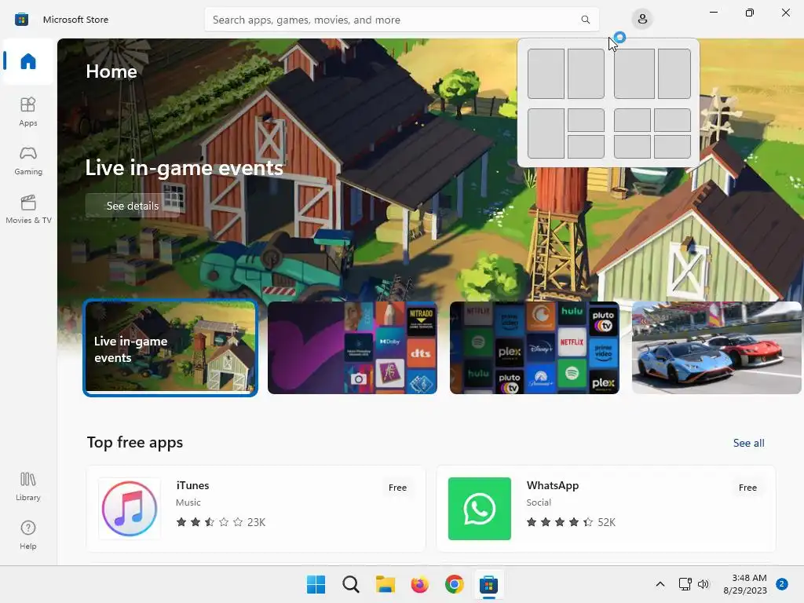
Task: Snap to top-right quadrant of four-zone layout
Action: coord(672,120)
